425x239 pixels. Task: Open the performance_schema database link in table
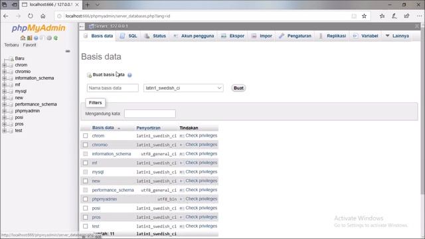(113, 191)
